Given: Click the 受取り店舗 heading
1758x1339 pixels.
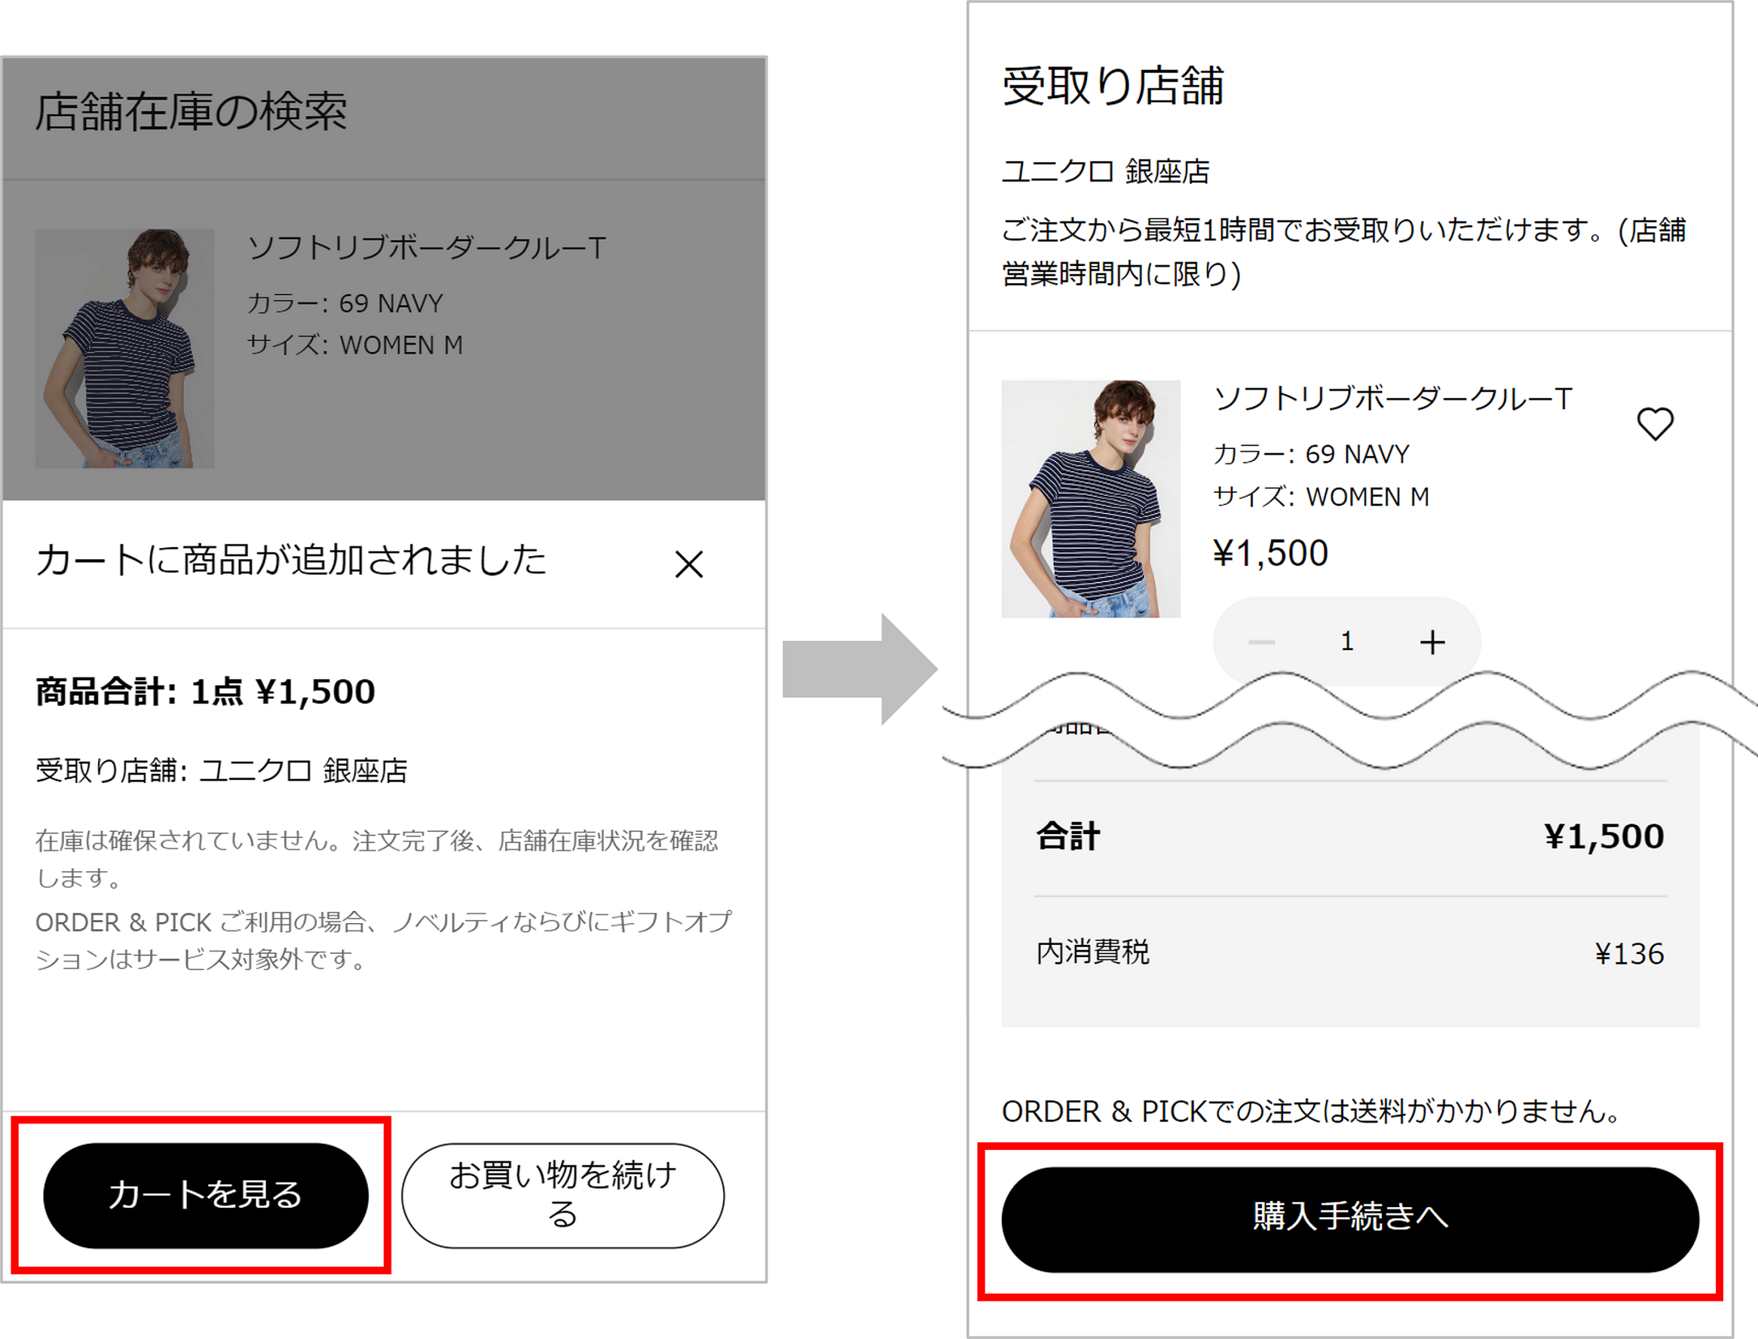Looking at the screenshot, I should pyautogui.click(x=1112, y=85).
